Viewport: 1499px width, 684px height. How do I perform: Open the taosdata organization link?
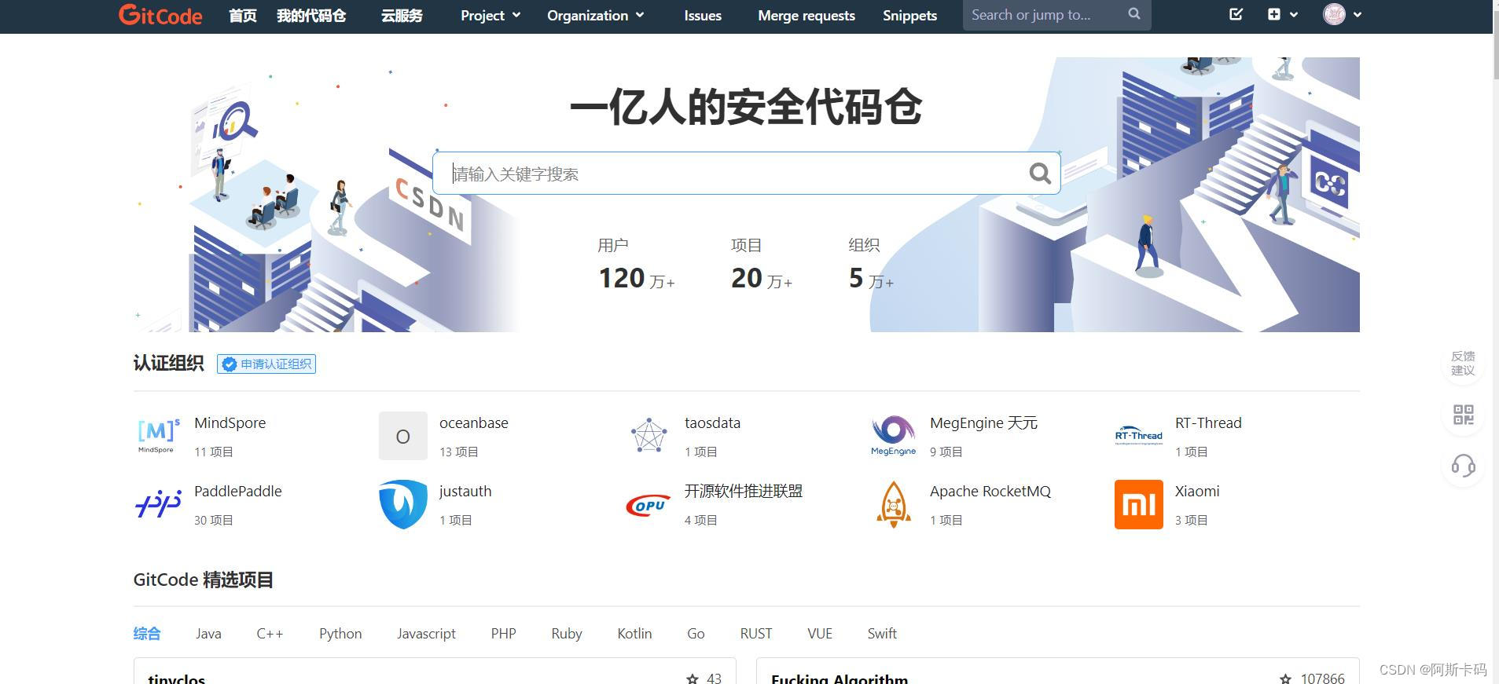click(x=712, y=422)
